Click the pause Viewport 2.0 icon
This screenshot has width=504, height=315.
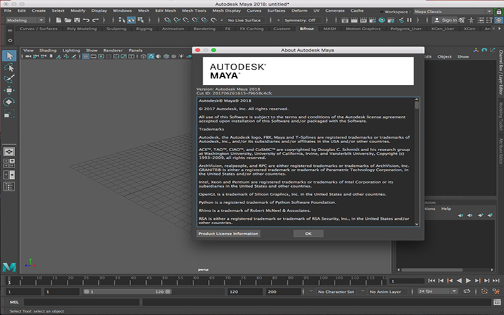(409, 20)
